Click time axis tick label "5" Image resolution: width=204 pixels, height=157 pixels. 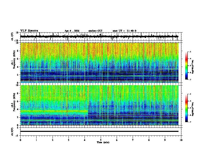click(101, 140)
